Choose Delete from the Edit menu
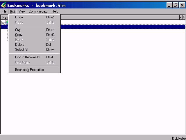186x140 pixels. [x=35, y=45]
